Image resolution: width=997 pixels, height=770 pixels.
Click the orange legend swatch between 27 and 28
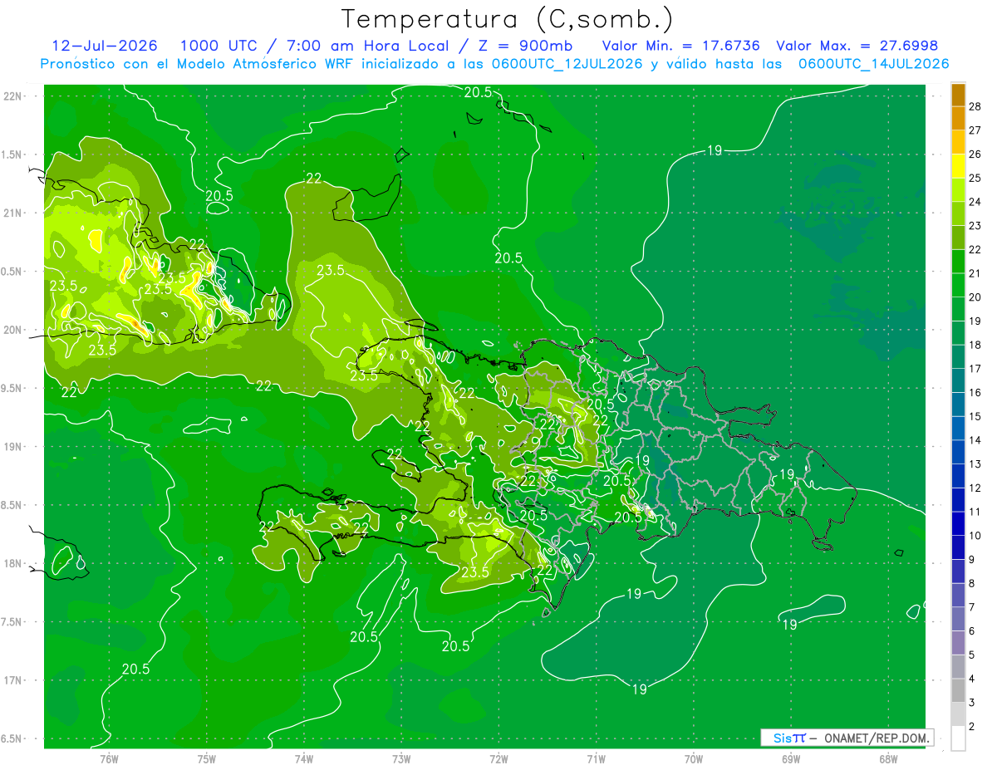pos(958,118)
